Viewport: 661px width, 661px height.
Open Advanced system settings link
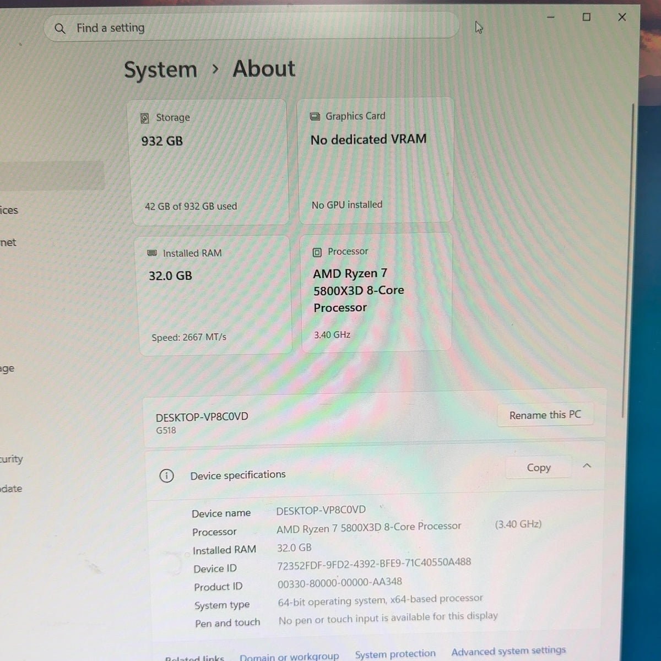(x=508, y=651)
